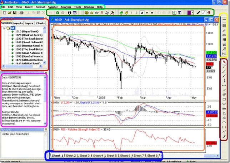Select the vertical line tool
Screen dimensions: 230x163
[x=224, y=81]
